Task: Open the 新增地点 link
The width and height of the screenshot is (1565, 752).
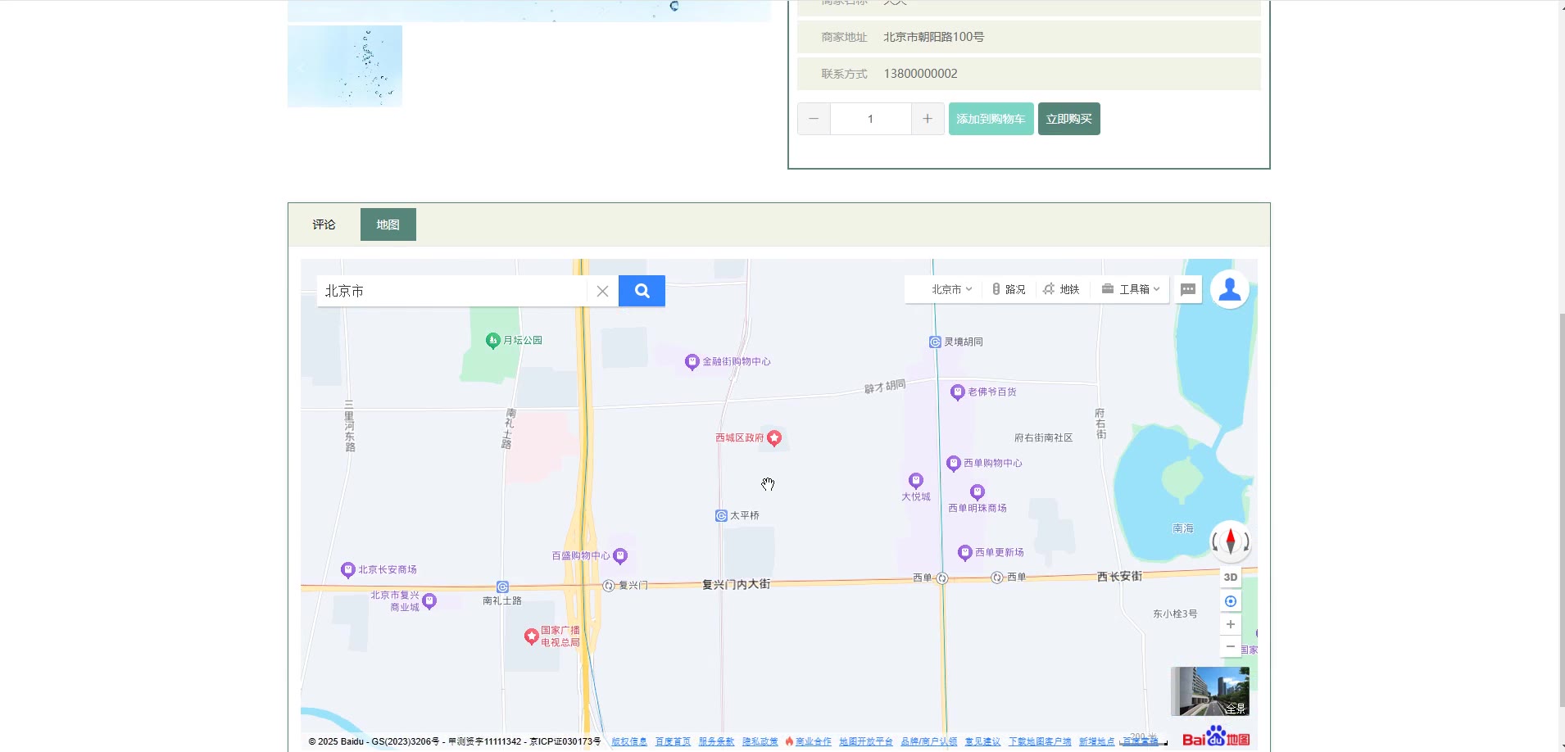Action: coord(1096,742)
